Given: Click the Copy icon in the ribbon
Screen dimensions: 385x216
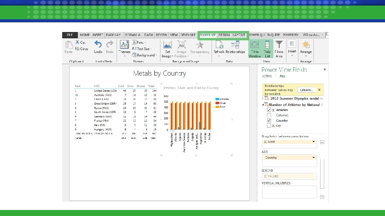Looking at the screenshot, I should (x=77, y=48).
